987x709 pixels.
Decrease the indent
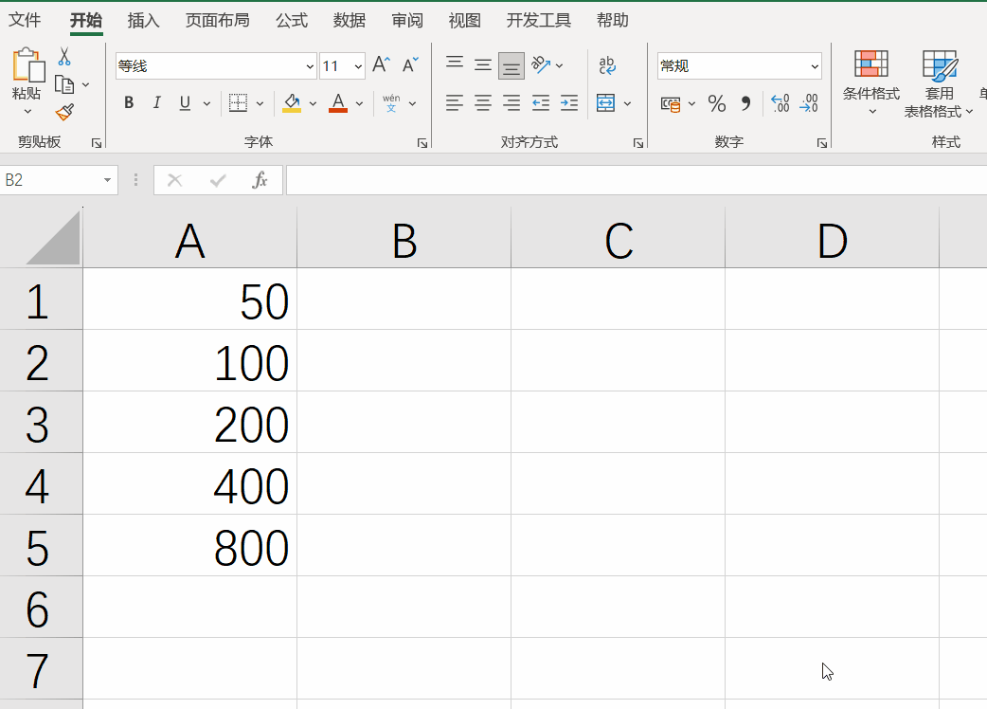(541, 102)
